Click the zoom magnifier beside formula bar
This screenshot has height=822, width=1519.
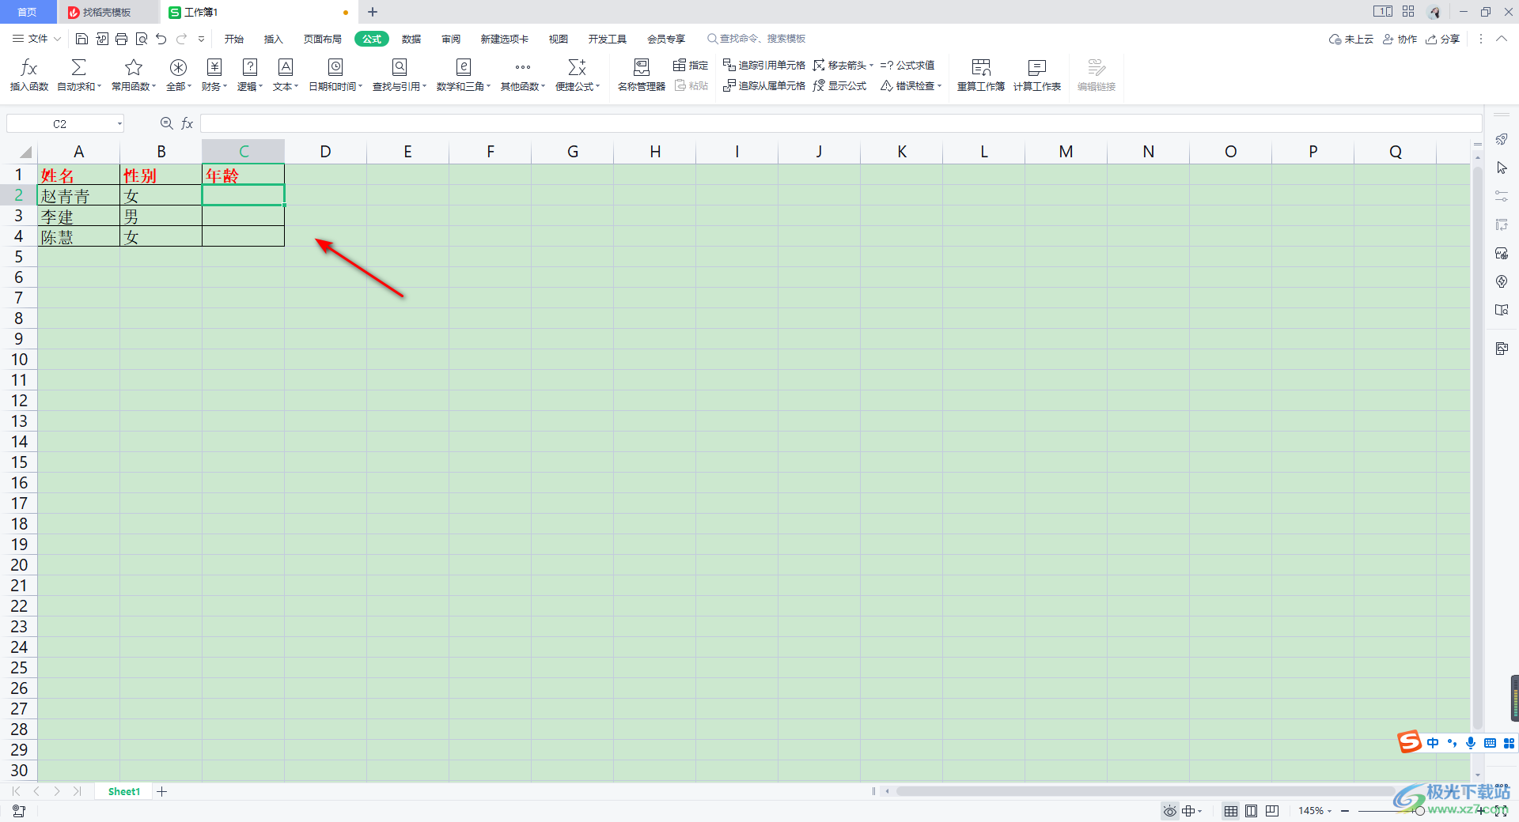point(166,123)
